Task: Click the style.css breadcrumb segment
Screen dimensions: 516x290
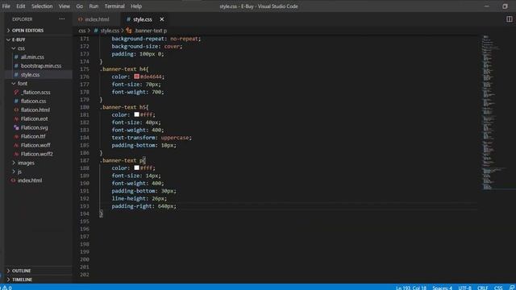Action: tap(110, 31)
